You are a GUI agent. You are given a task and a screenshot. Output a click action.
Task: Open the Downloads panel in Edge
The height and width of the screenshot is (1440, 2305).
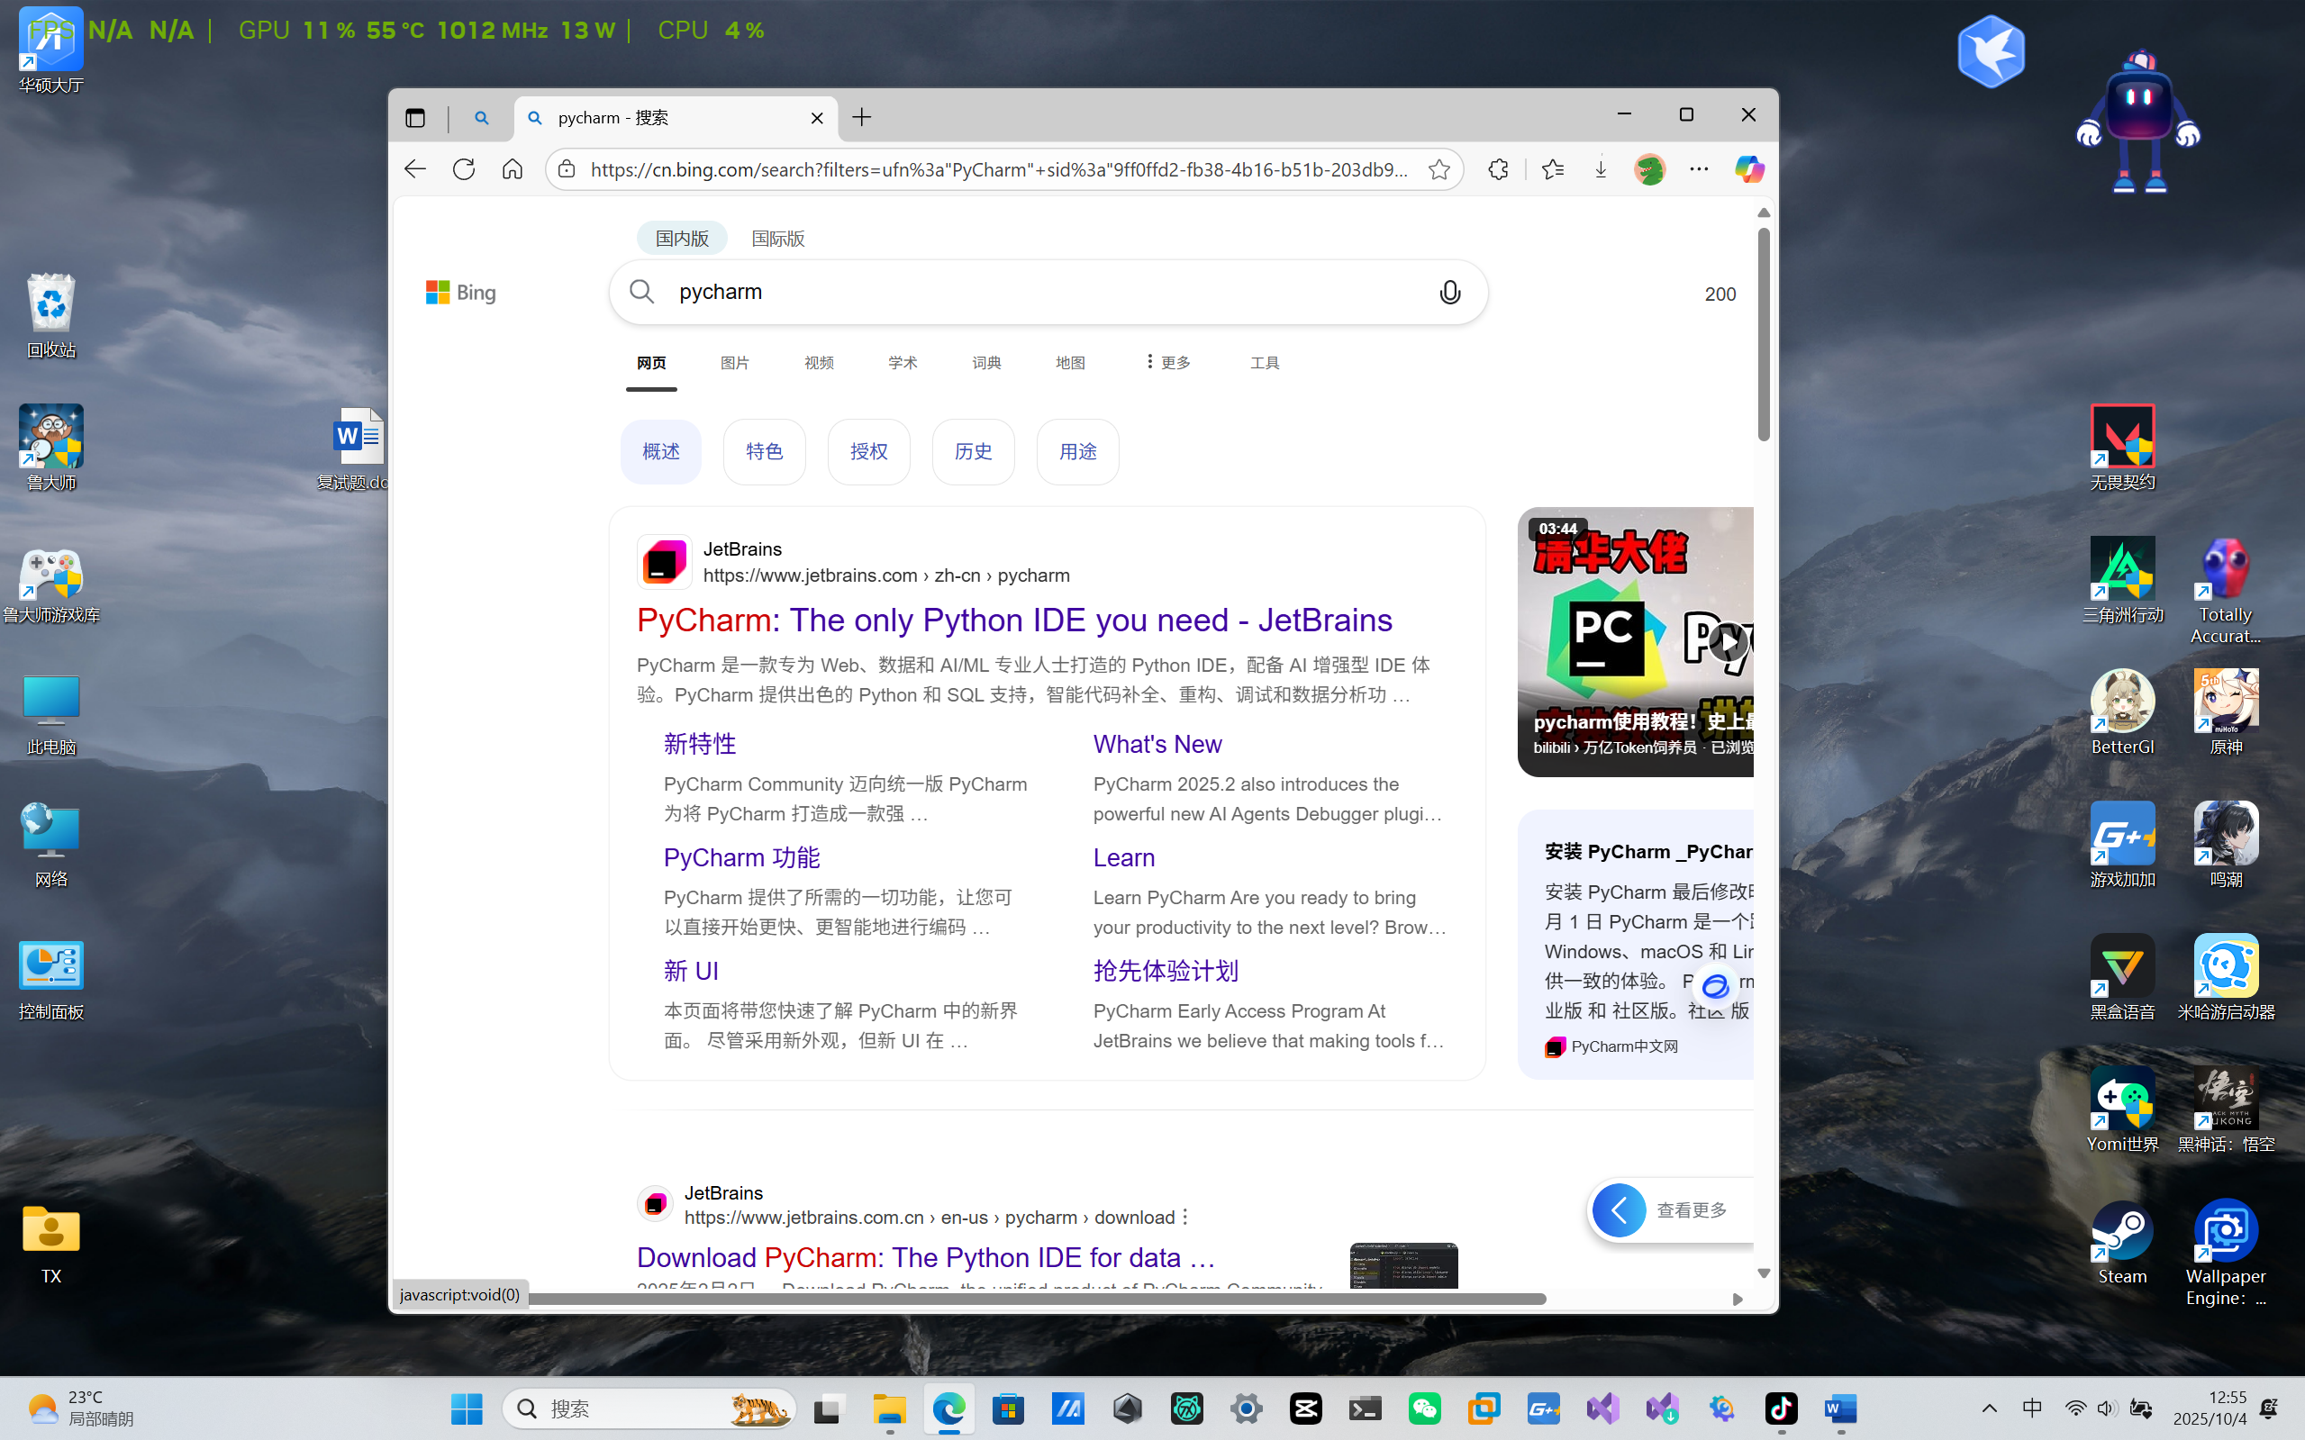pos(1600,168)
